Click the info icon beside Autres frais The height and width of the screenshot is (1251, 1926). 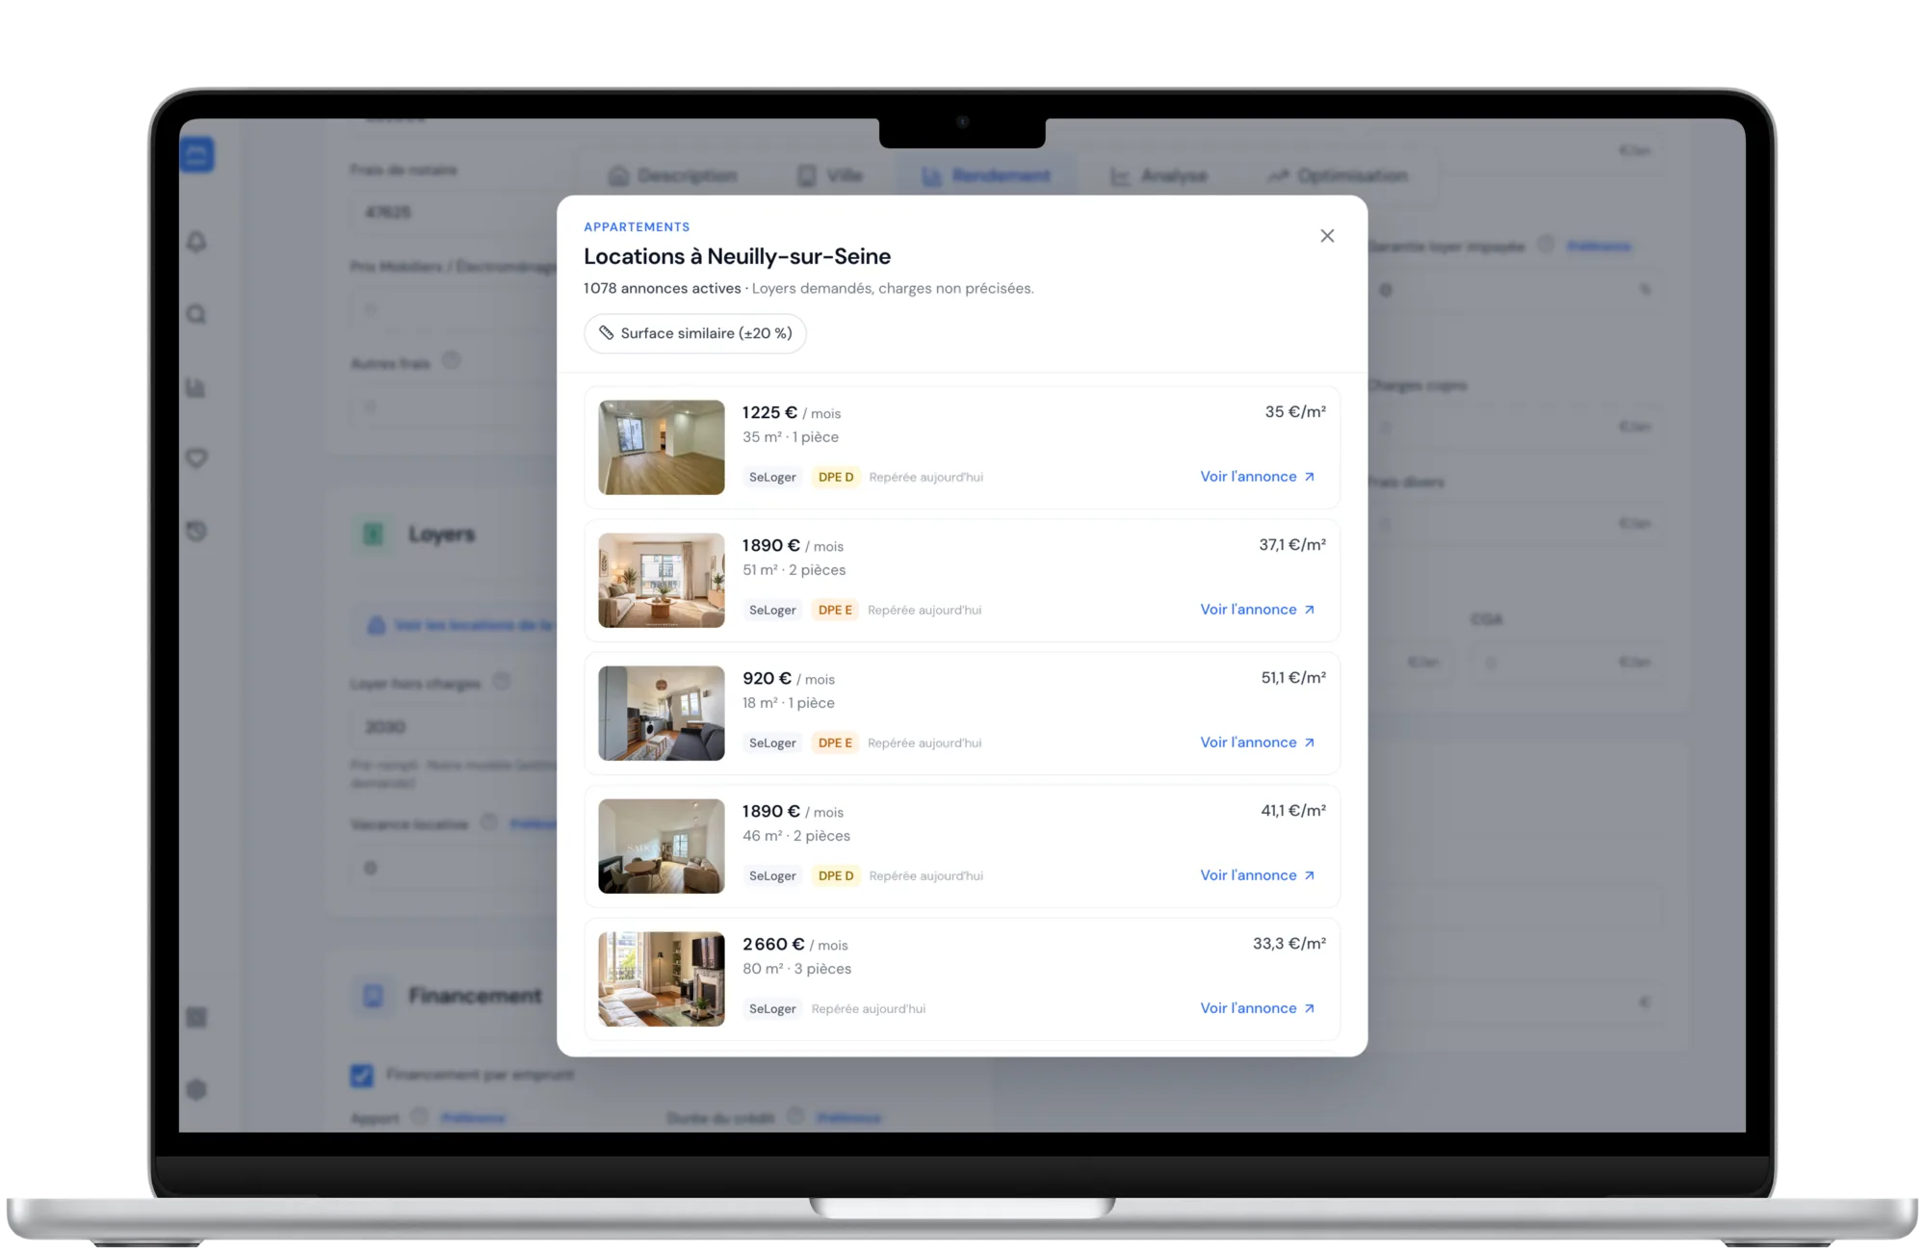click(452, 361)
